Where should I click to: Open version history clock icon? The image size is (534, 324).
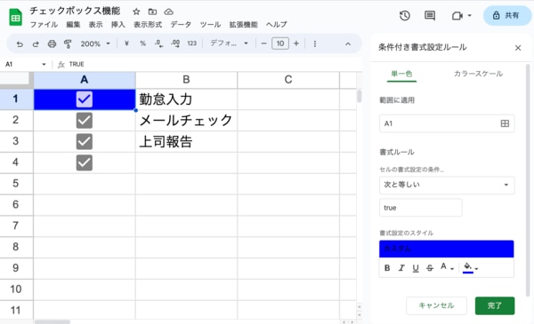(405, 15)
